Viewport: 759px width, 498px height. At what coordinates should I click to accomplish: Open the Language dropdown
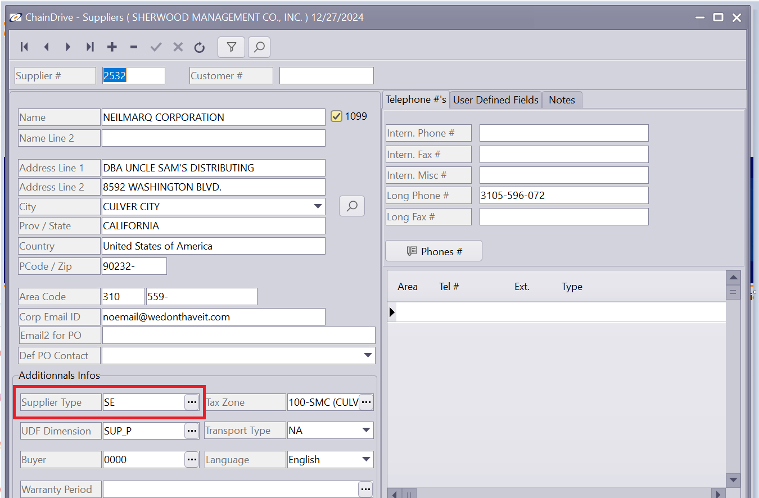[x=367, y=459]
